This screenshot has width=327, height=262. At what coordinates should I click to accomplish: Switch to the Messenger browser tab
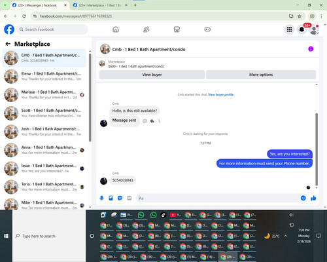pyautogui.click(x=40, y=5)
